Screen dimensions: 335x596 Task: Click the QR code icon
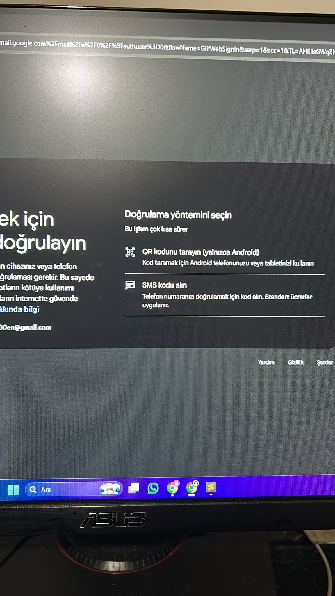coord(130,252)
